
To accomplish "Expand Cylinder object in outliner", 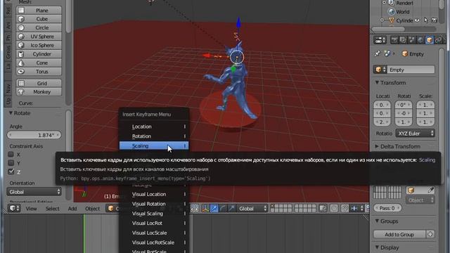I will point(382,20).
